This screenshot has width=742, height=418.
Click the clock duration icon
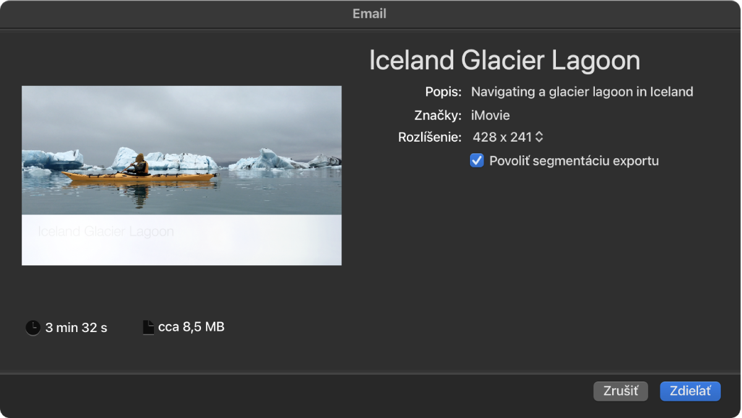click(x=33, y=328)
